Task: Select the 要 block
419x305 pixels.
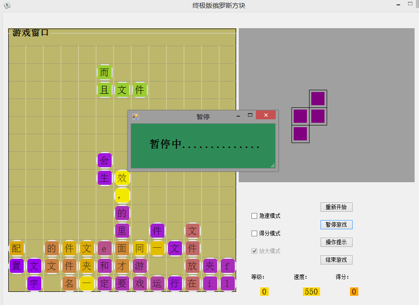Action: click(x=122, y=283)
